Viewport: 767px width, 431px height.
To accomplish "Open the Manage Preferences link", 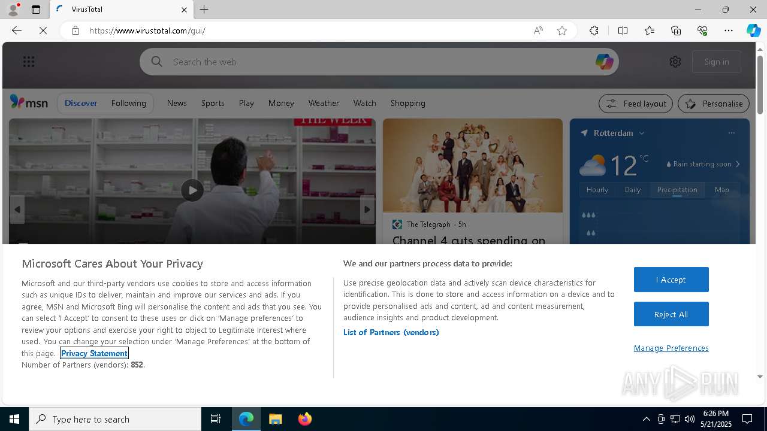I will [x=671, y=348].
